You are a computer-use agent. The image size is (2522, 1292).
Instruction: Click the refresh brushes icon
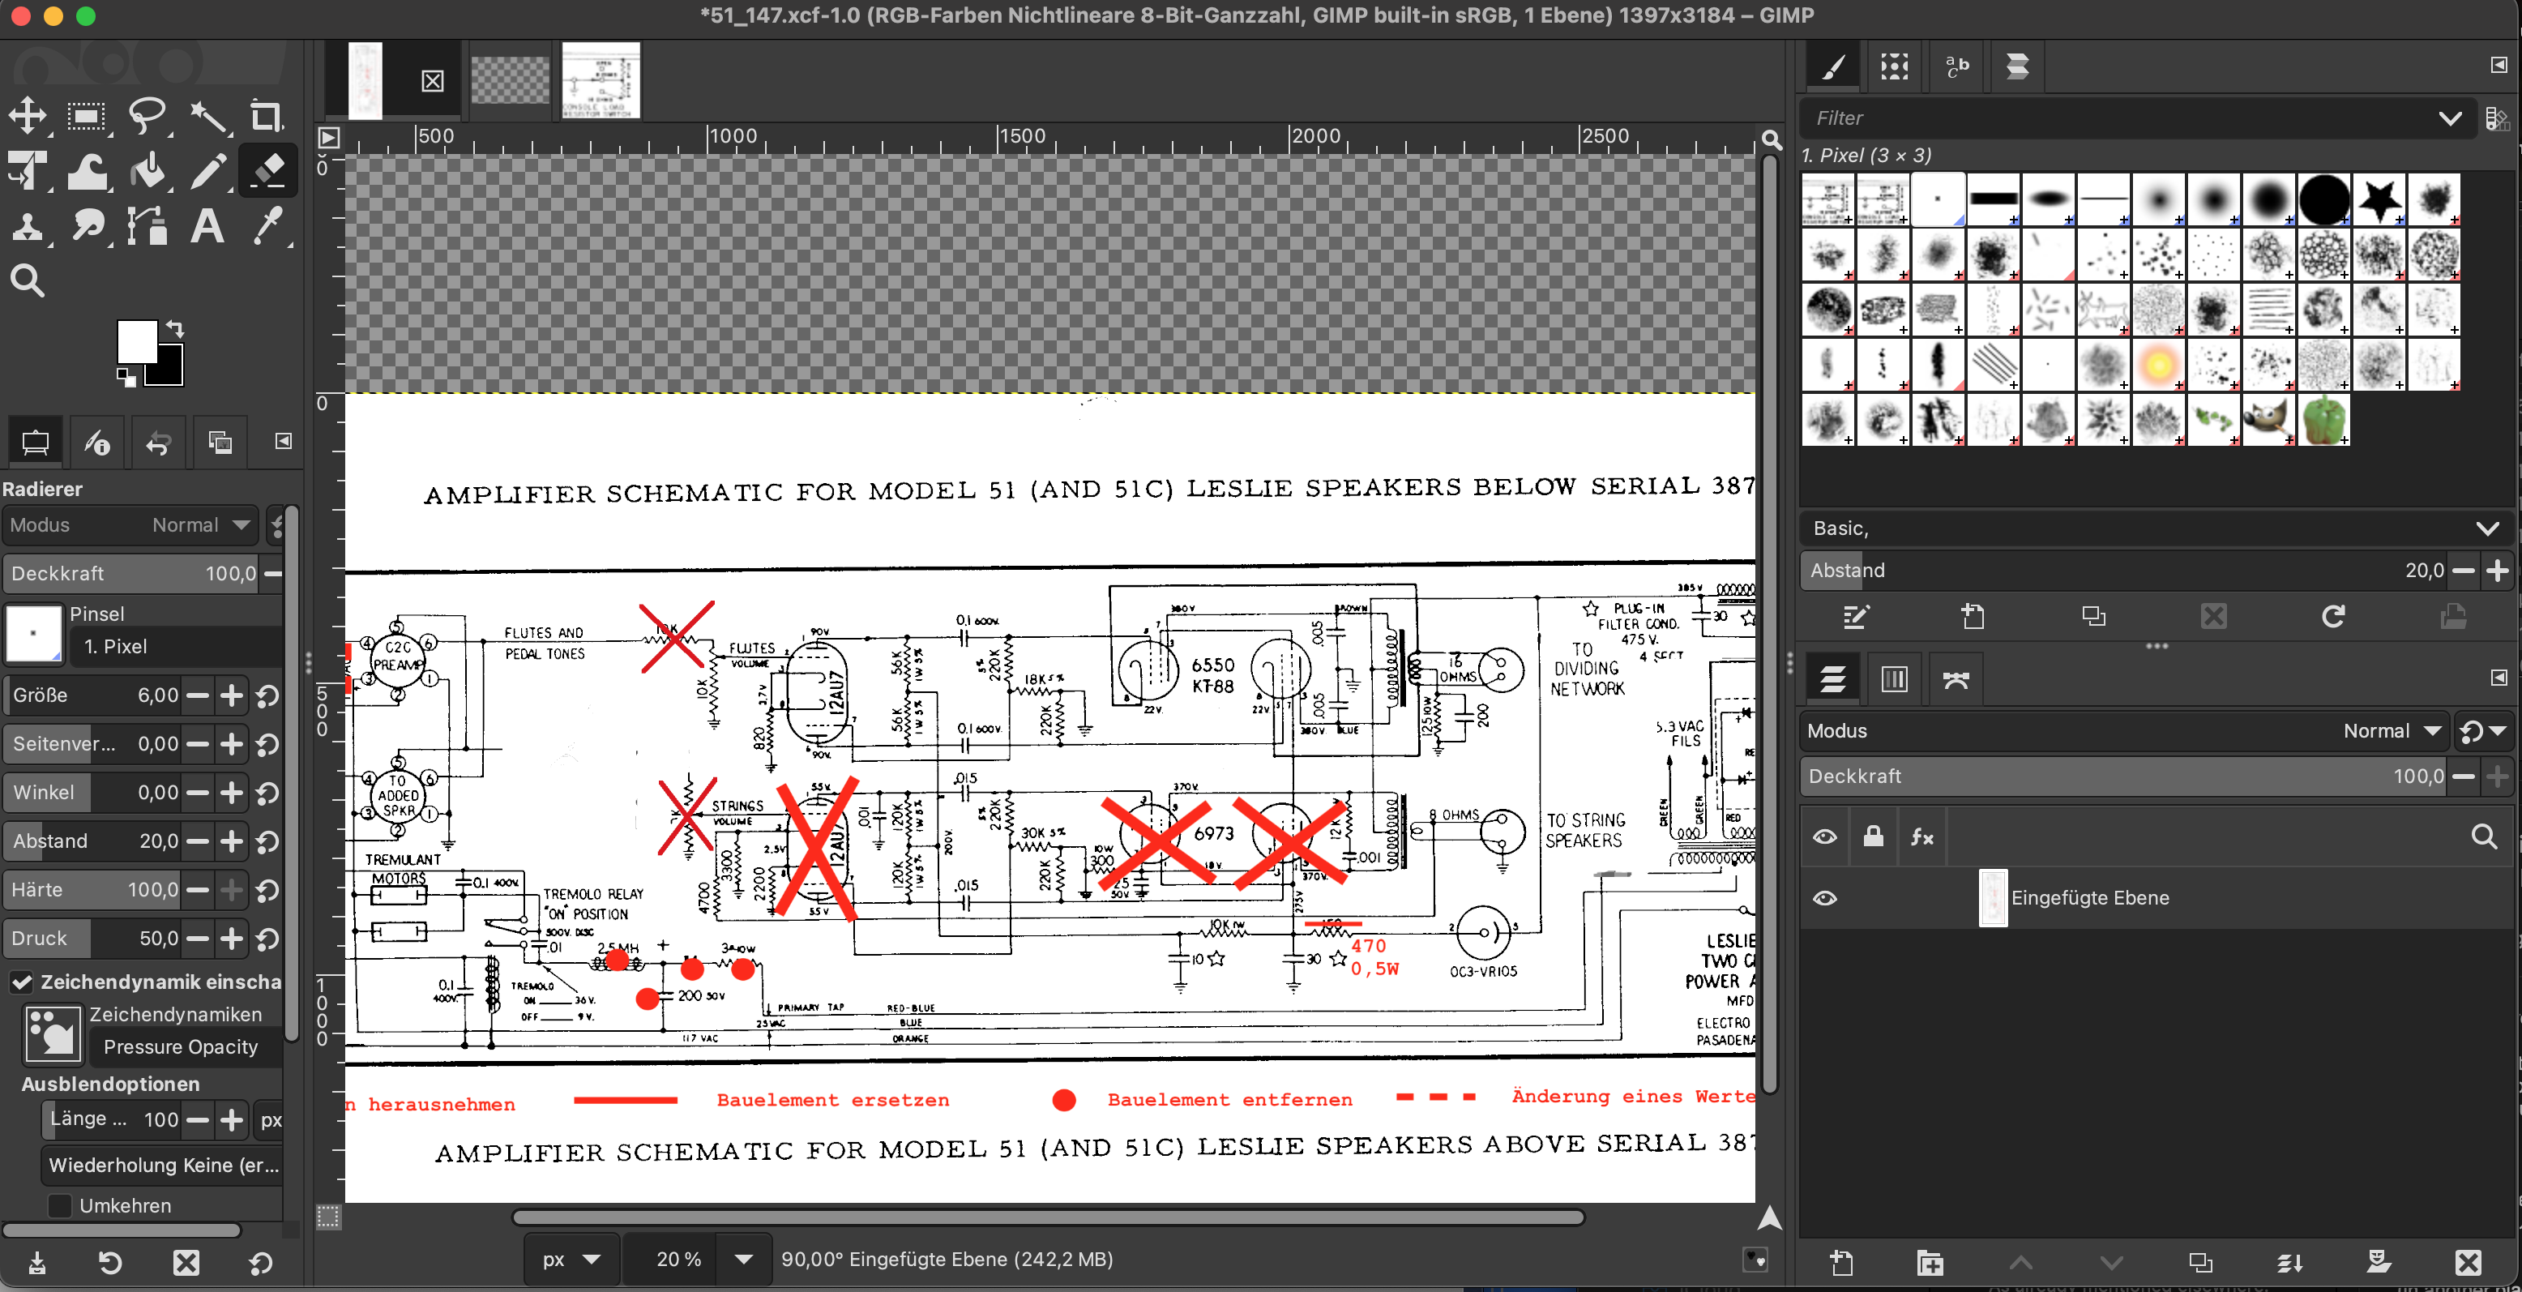(x=2334, y=616)
